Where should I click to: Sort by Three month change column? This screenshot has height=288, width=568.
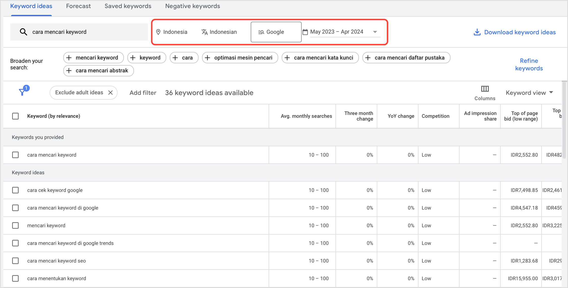[359, 116]
